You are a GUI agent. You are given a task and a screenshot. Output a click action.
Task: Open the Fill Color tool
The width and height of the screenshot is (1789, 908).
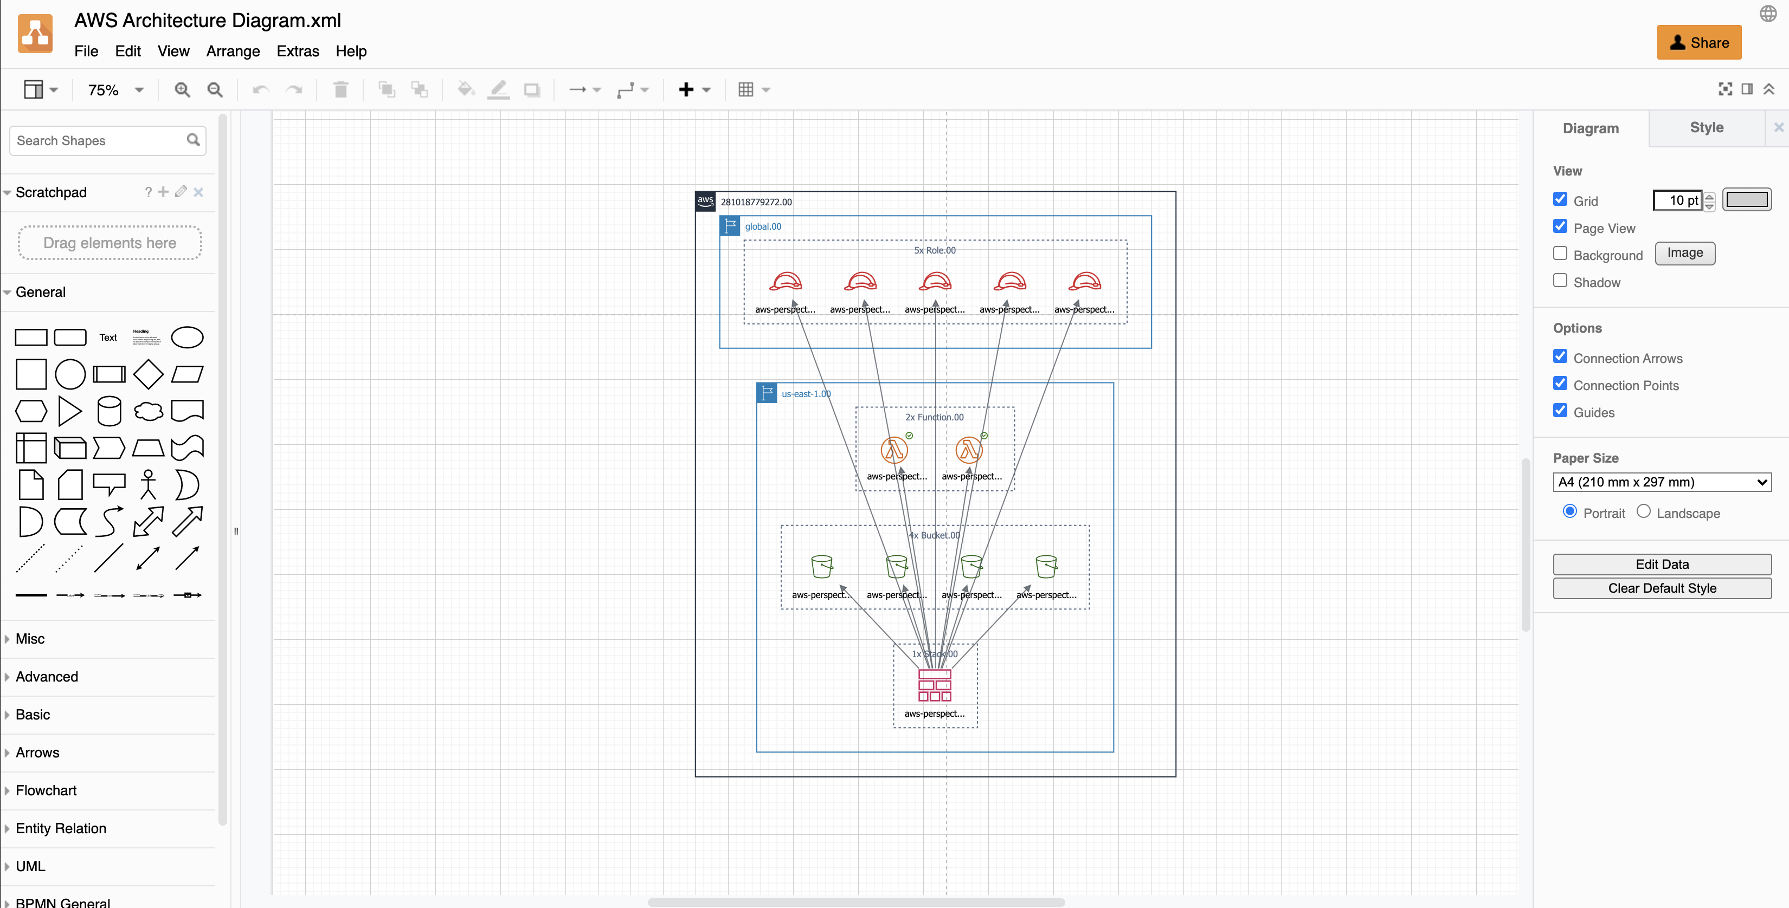point(465,89)
